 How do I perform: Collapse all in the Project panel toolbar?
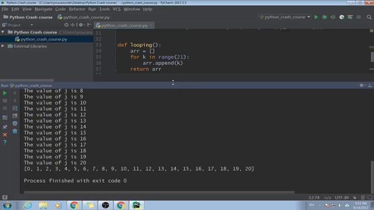(72, 24)
